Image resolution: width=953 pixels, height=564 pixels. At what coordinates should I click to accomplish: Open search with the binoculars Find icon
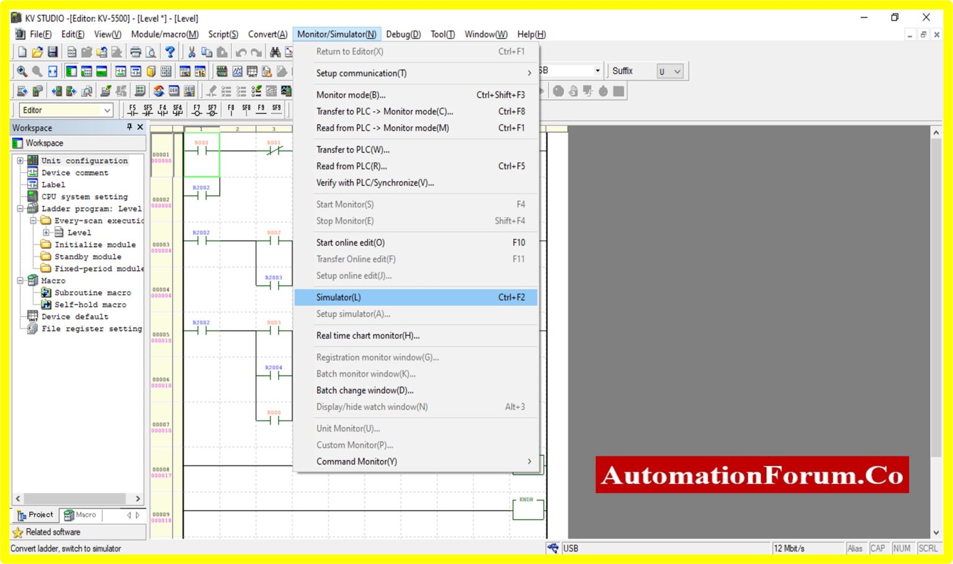275,51
